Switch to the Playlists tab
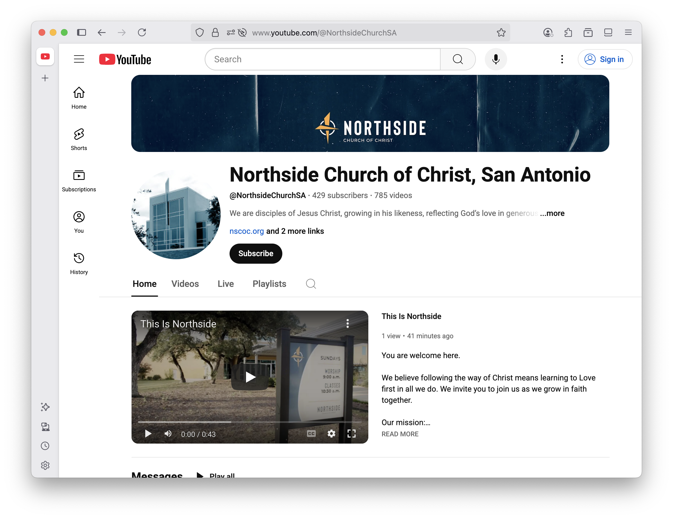Screen dimensions: 673x519 pyautogui.click(x=269, y=284)
